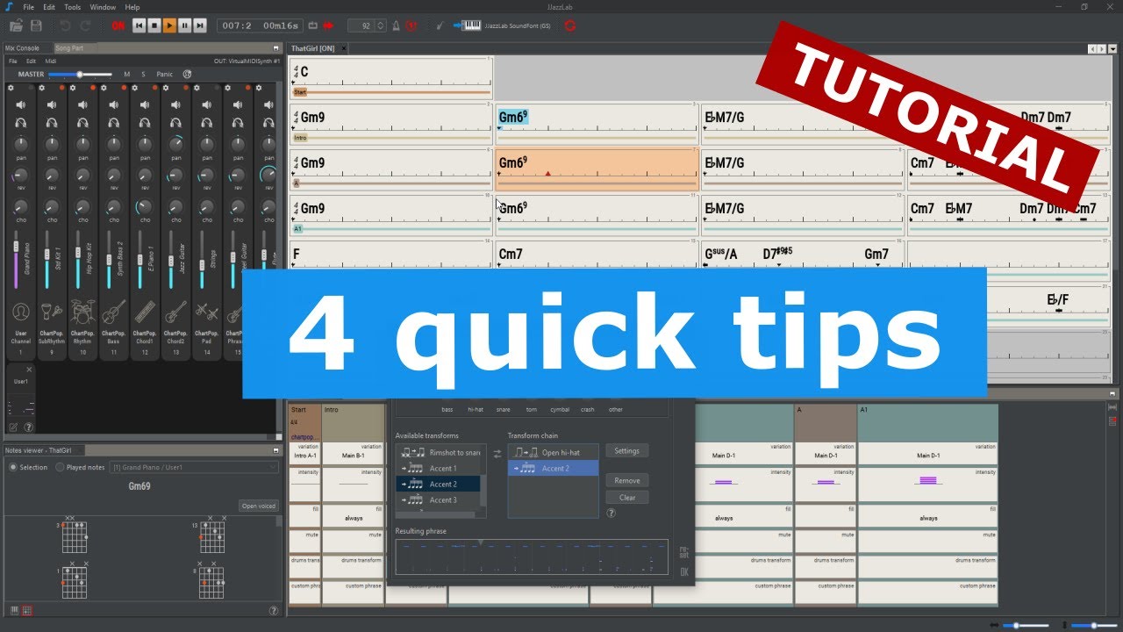Image resolution: width=1123 pixels, height=632 pixels.
Task: Redo action in toolbar
Action: point(85,25)
